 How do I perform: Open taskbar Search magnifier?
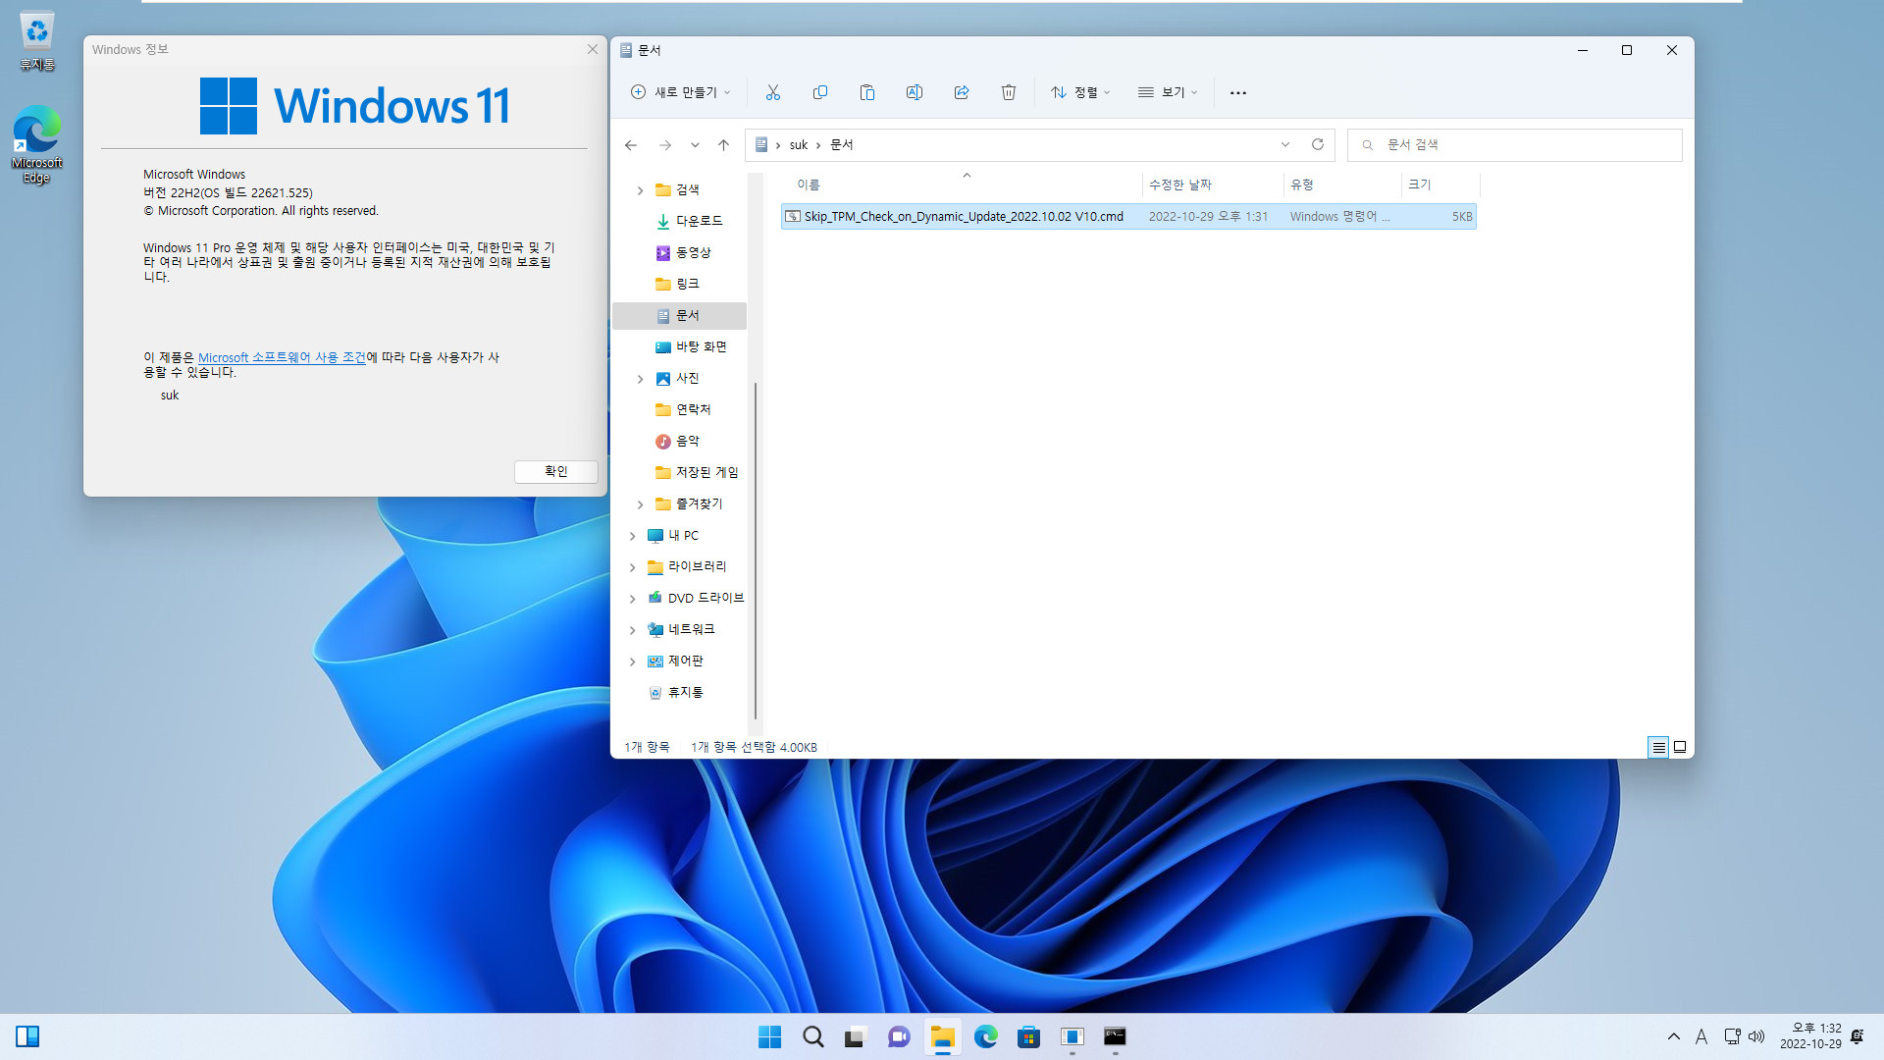point(813,1036)
